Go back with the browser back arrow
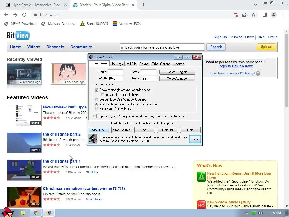Viewport: 289px width, 217px height. (6, 15)
